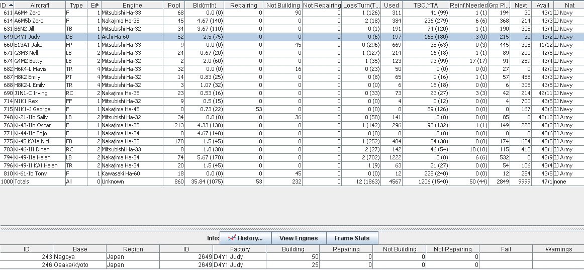Sort by TBO.YTA column header
Viewport: 584px width, 270px height.
coord(426,5)
